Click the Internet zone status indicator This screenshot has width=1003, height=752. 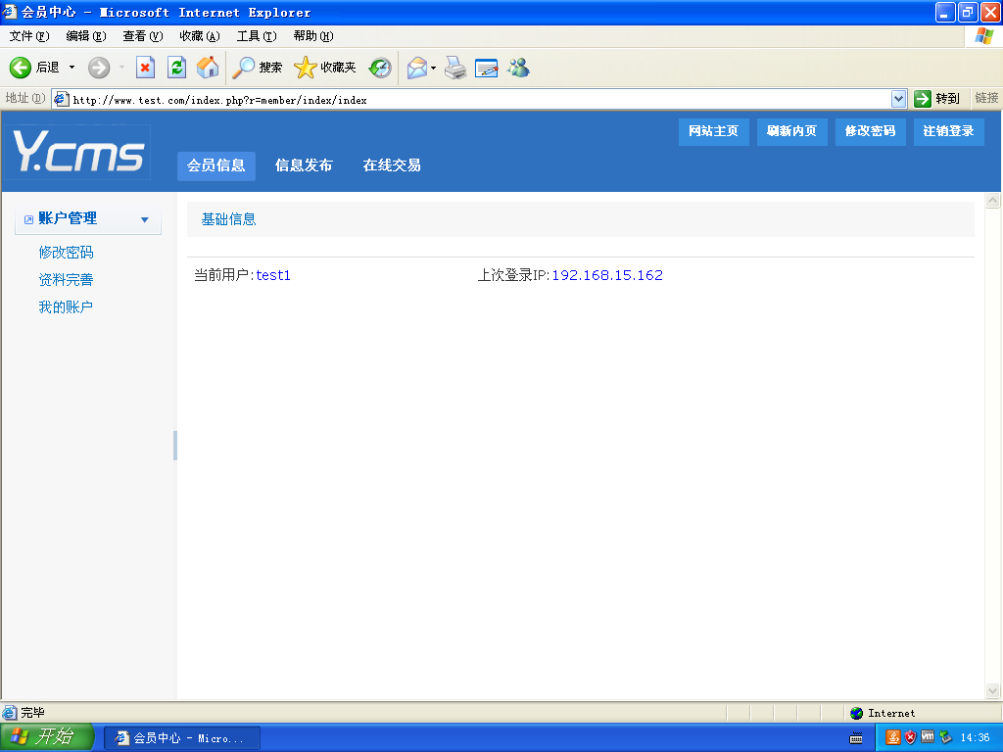[x=883, y=713]
